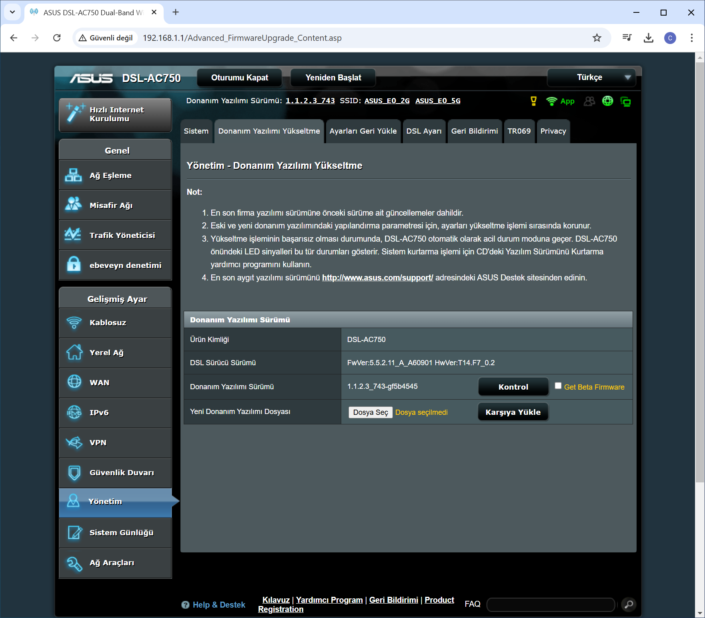Go back to previous page
Screen dimensions: 705x618
pyautogui.click(x=14, y=38)
